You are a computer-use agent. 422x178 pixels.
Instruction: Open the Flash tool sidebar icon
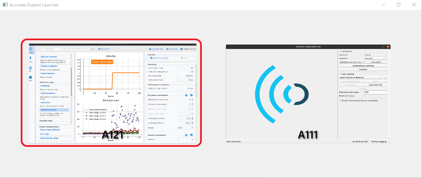pyautogui.click(x=31, y=59)
